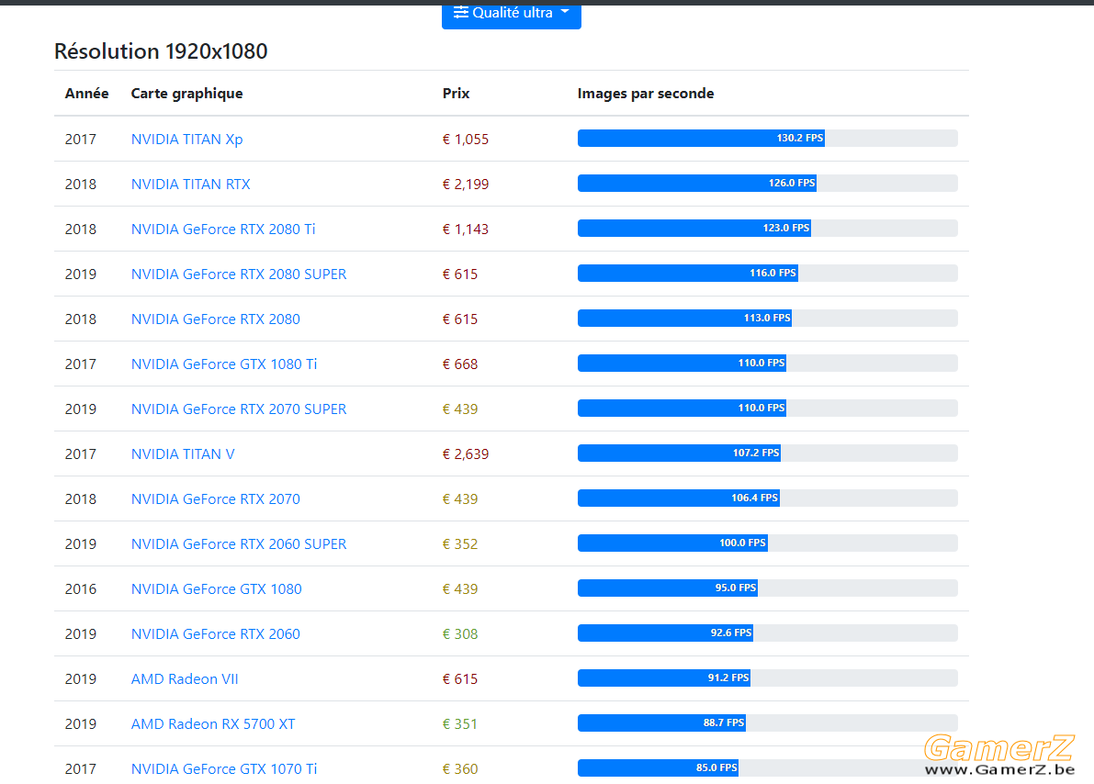Click the Carte graphique column header
This screenshot has width=1094, height=784.
click(187, 94)
